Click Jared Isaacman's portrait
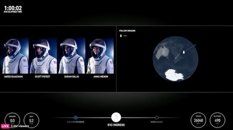This screenshot has width=233, height=130. pos(15,56)
